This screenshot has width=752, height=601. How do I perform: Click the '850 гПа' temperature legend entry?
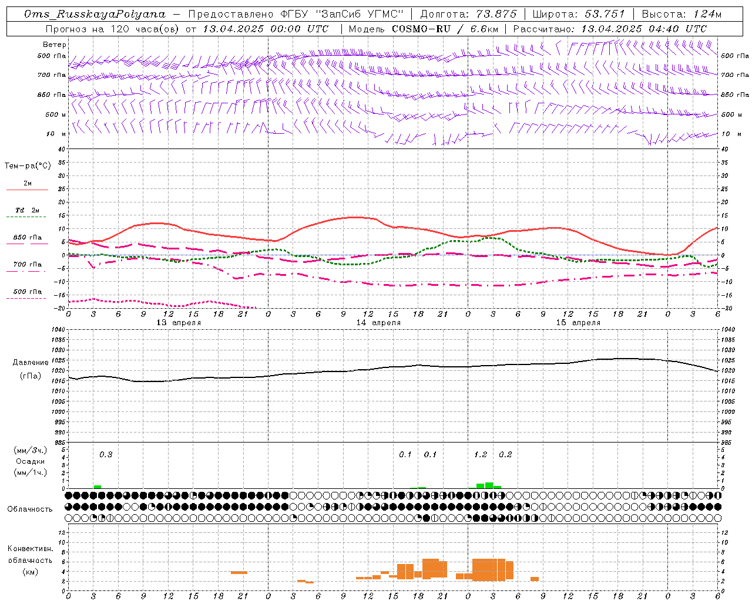(x=28, y=237)
